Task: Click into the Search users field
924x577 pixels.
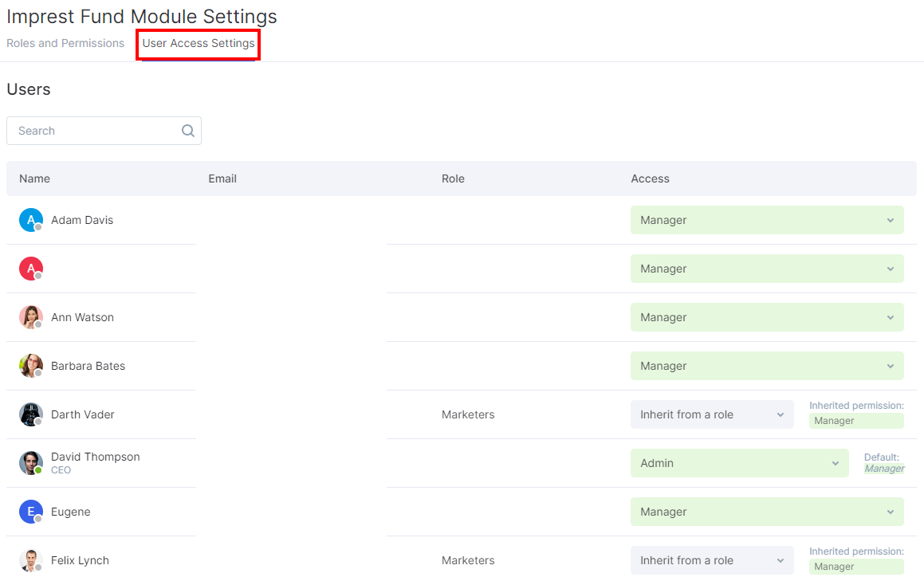Action: pyautogui.click(x=96, y=131)
